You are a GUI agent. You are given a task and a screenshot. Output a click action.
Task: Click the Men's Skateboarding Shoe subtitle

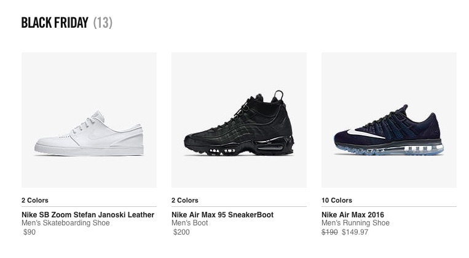65,223
